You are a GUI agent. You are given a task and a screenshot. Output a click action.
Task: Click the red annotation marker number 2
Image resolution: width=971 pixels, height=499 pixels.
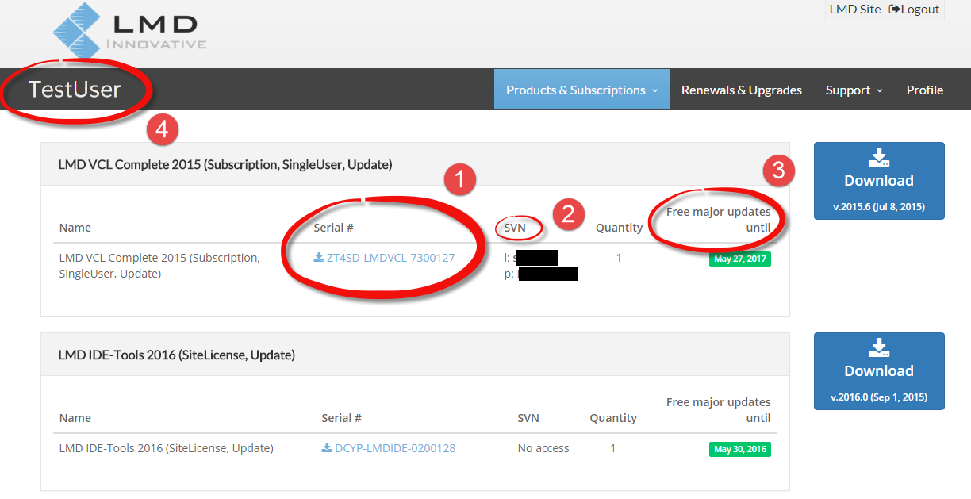(568, 214)
